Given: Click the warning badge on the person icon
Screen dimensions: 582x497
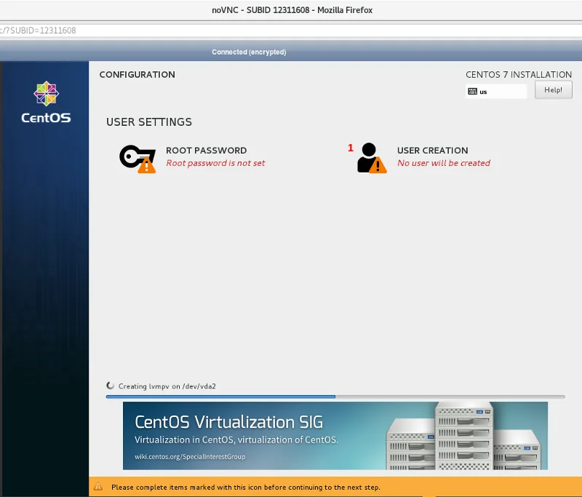Looking at the screenshot, I should coord(379,165).
